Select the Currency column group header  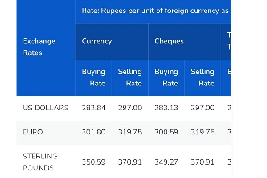coord(112,41)
